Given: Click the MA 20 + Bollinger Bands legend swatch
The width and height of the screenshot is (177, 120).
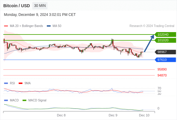Looking at the screenshot, I should 6,26.
